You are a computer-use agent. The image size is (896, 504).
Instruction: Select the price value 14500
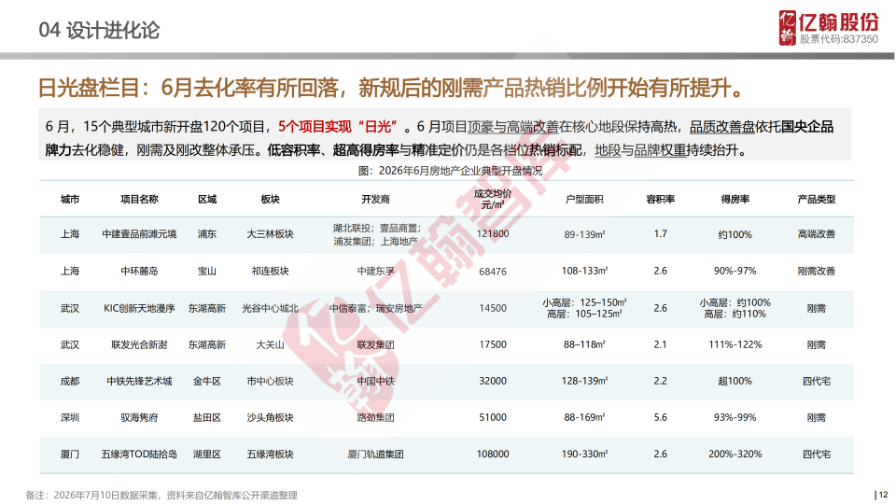click(x=493, y=308)
